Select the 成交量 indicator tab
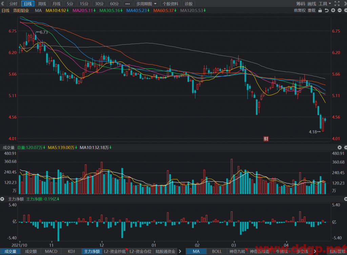The height and width of the screenshot is (255, 347). (11, 252)
